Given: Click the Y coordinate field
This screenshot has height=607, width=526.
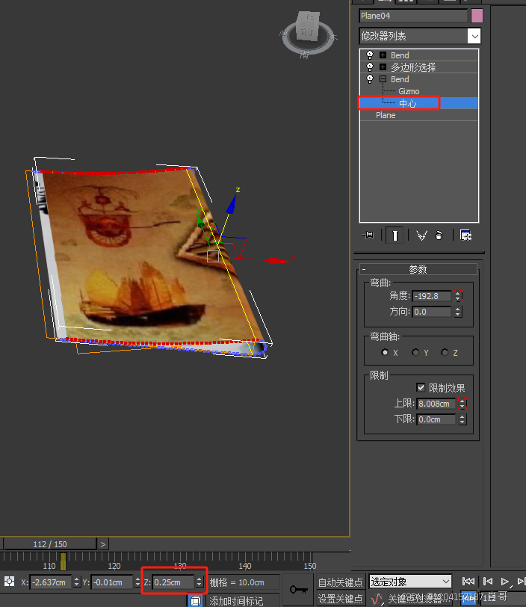Looking at the screenshot, I should click(x=112, y=582).
